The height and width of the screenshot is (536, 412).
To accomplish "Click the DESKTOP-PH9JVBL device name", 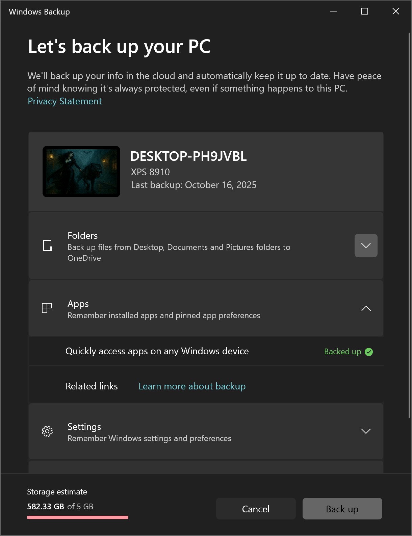I will pos(188,156).
